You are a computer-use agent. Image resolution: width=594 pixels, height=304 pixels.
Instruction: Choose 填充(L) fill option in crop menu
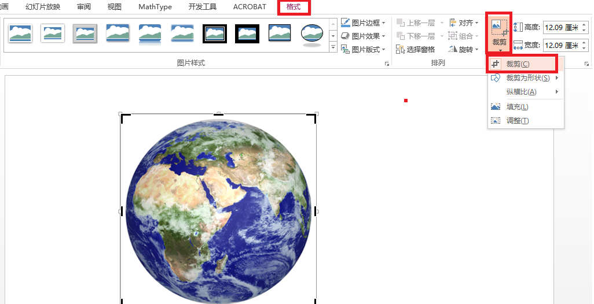517,107
